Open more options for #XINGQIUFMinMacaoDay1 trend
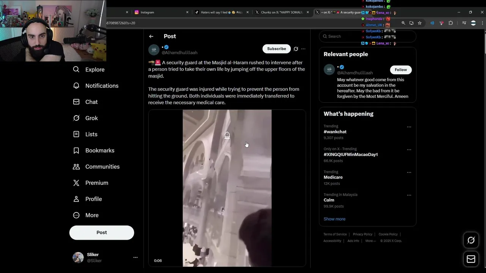 click(409, 150)
